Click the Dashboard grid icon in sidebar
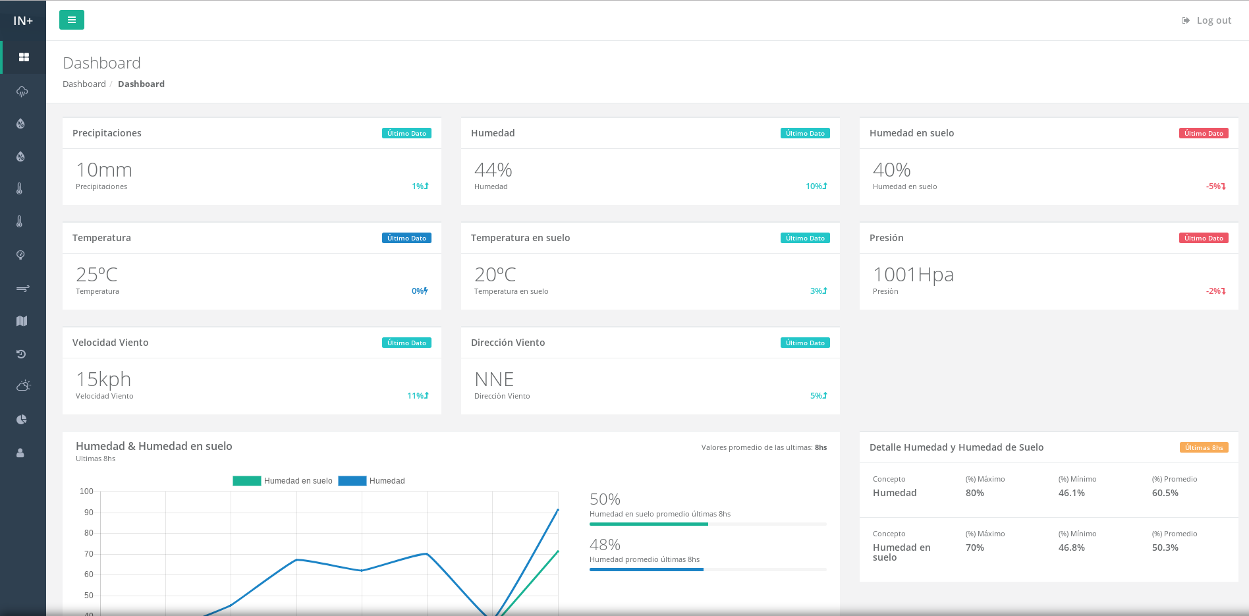 coord(24,57)
